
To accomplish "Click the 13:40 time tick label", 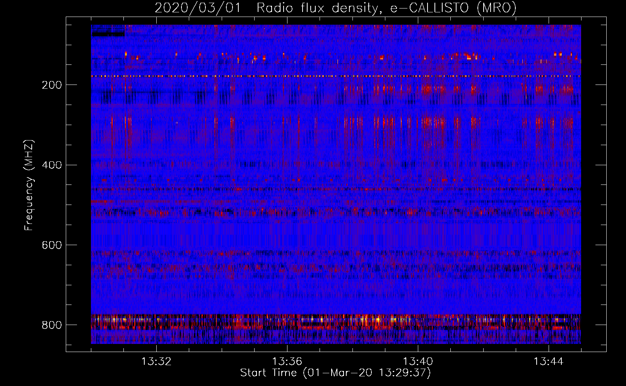I will pos(418,362).
